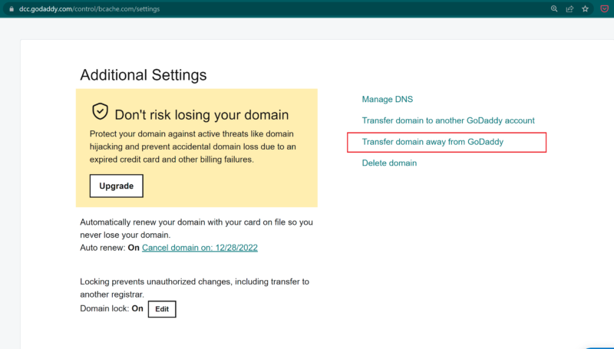Click the Additional Settings heading
This screenshot has height=349, width=614.
click(144, 74)
